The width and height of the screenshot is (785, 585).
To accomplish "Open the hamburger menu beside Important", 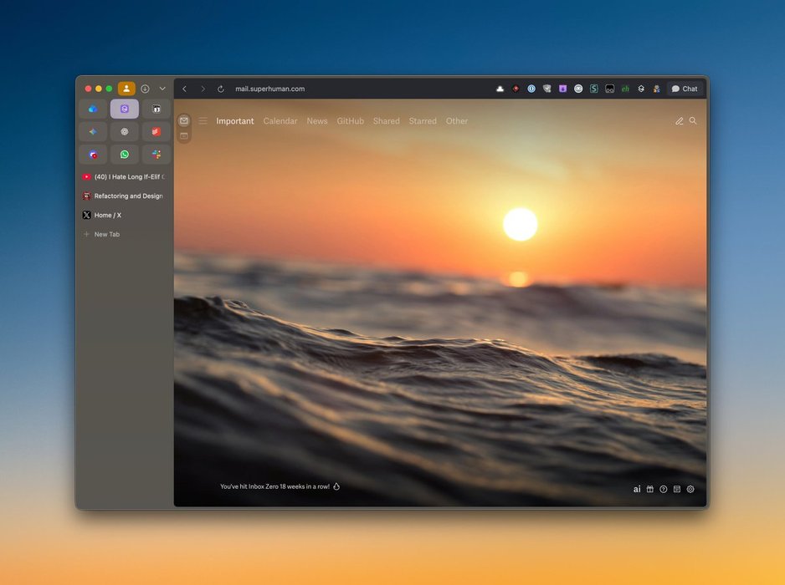I will pyautogui.click(x=203, y=121).
